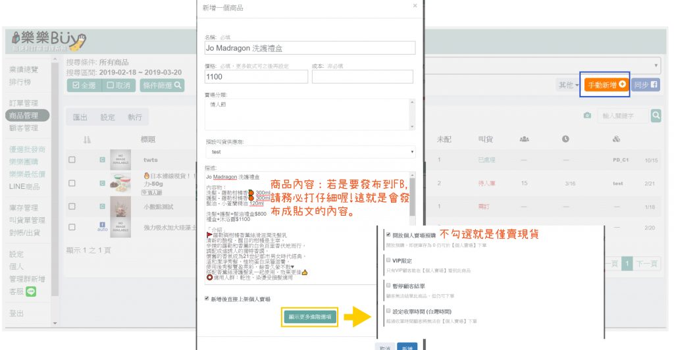This screenshot has width=674, height=350.
Task: Click the 顯示更多進階選項 button
Action: click(x=310, y=317)
